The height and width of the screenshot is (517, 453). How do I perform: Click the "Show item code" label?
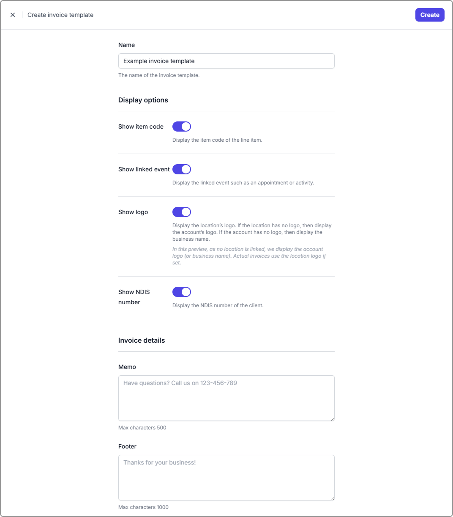pyautogui.click(x=141, y=126)
